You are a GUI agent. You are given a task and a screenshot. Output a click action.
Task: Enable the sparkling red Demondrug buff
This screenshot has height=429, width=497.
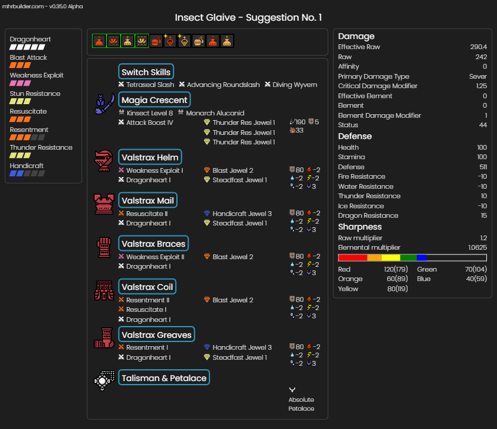(x=170, y=41)
